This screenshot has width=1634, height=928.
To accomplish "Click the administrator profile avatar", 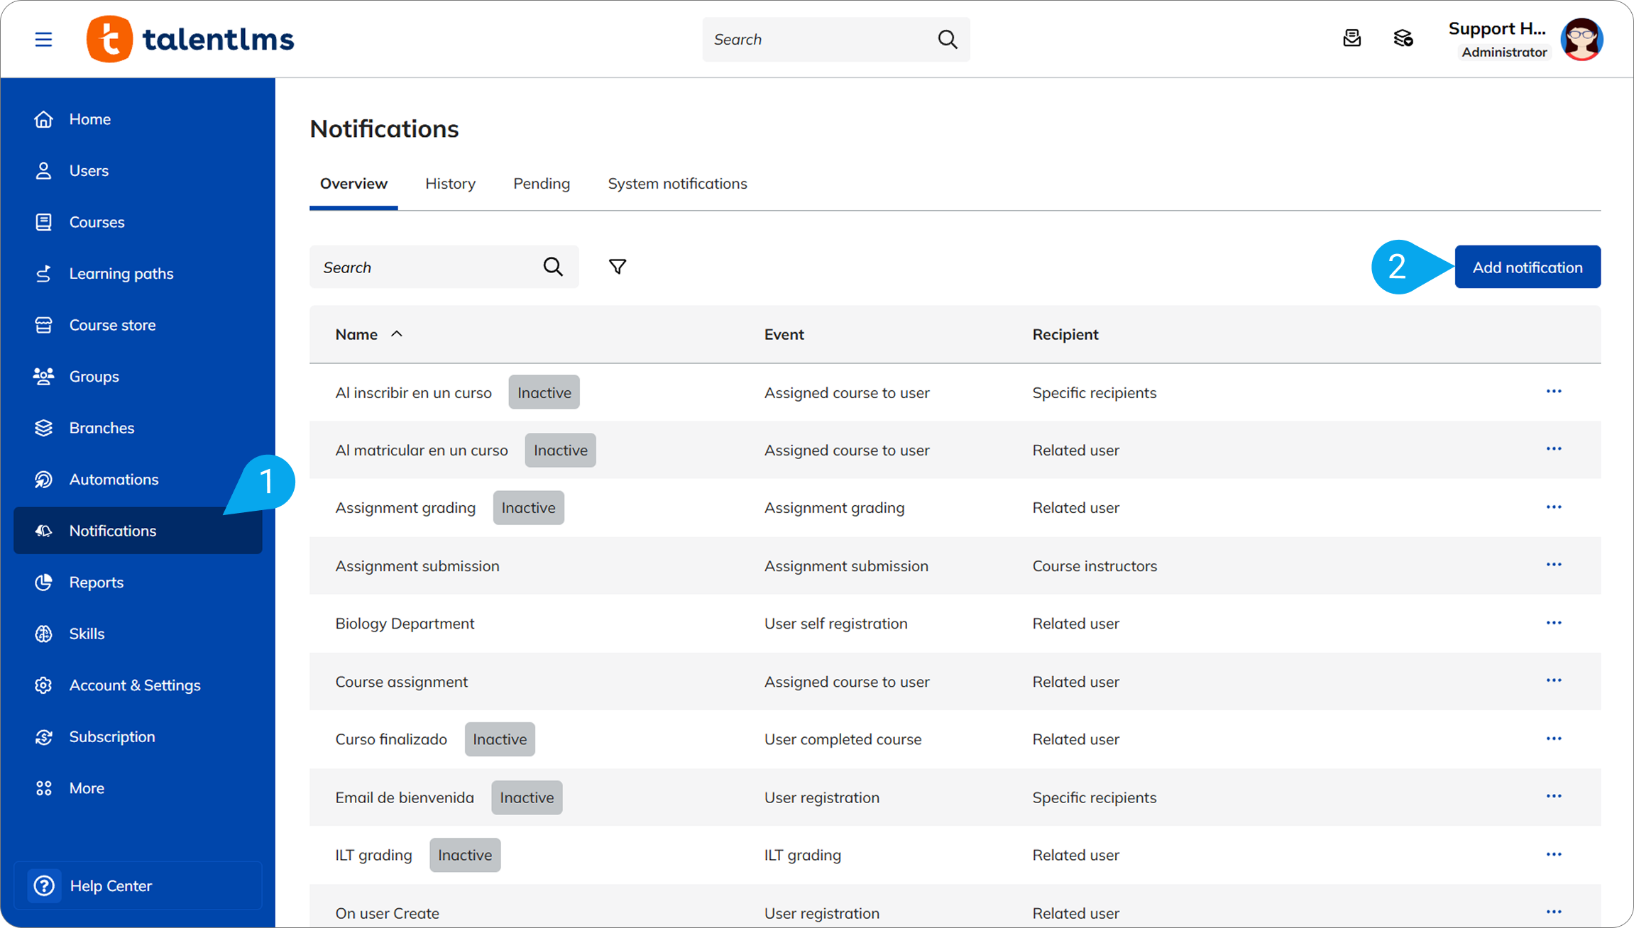I will pyautogui.click(x=1581, y=39).
